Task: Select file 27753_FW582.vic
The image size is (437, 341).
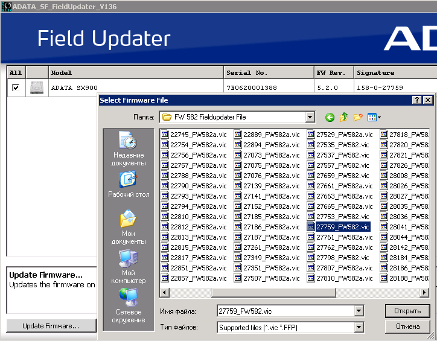Action: tap(338, 217)
